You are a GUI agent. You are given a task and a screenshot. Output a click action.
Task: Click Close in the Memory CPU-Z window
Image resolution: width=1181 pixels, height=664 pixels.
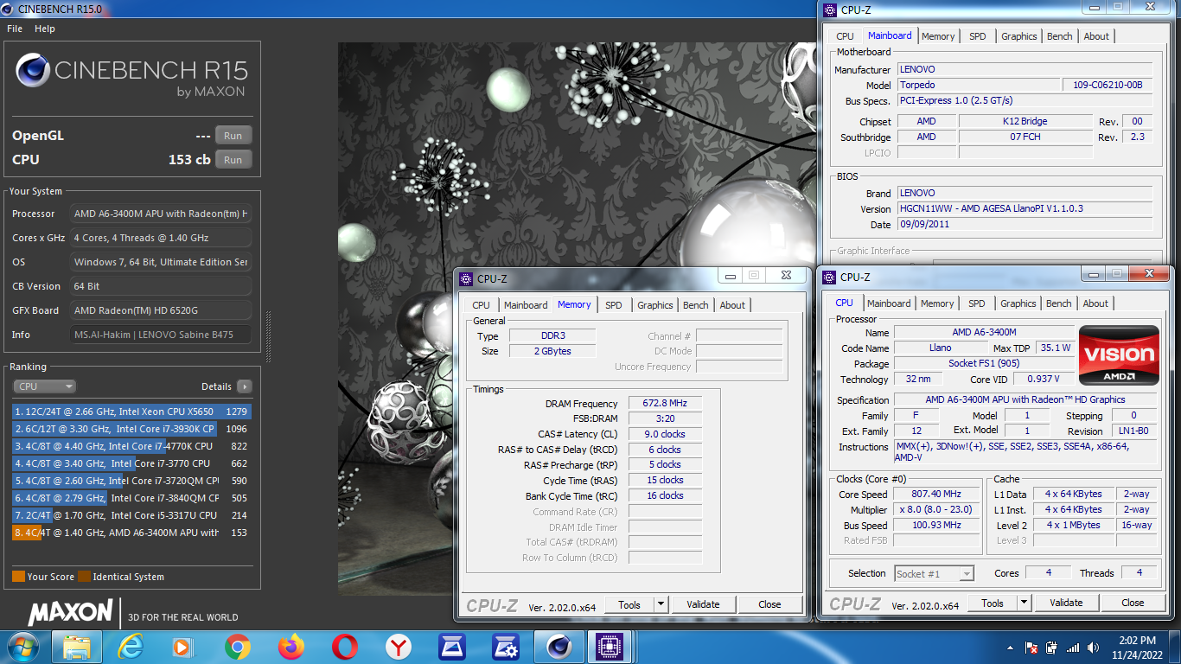pos(769,604)
